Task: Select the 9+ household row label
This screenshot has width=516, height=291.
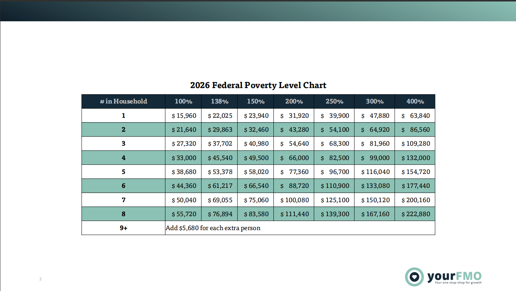Action: pos(123,228)
